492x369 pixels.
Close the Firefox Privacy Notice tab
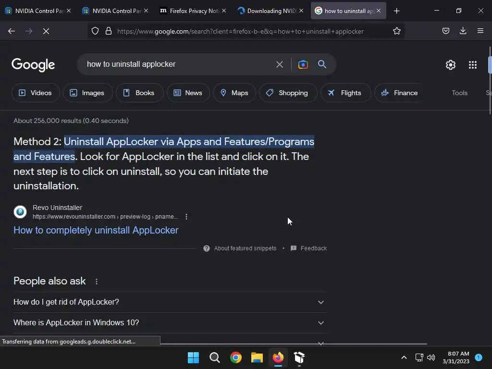pos(224,11)
